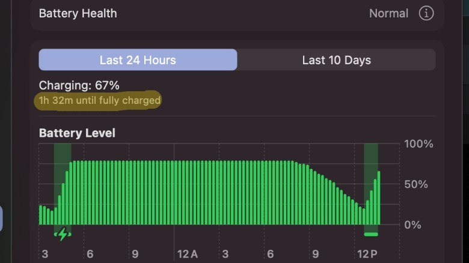
Task: Click the Charging: 67% text
Action: click(79, 85)
